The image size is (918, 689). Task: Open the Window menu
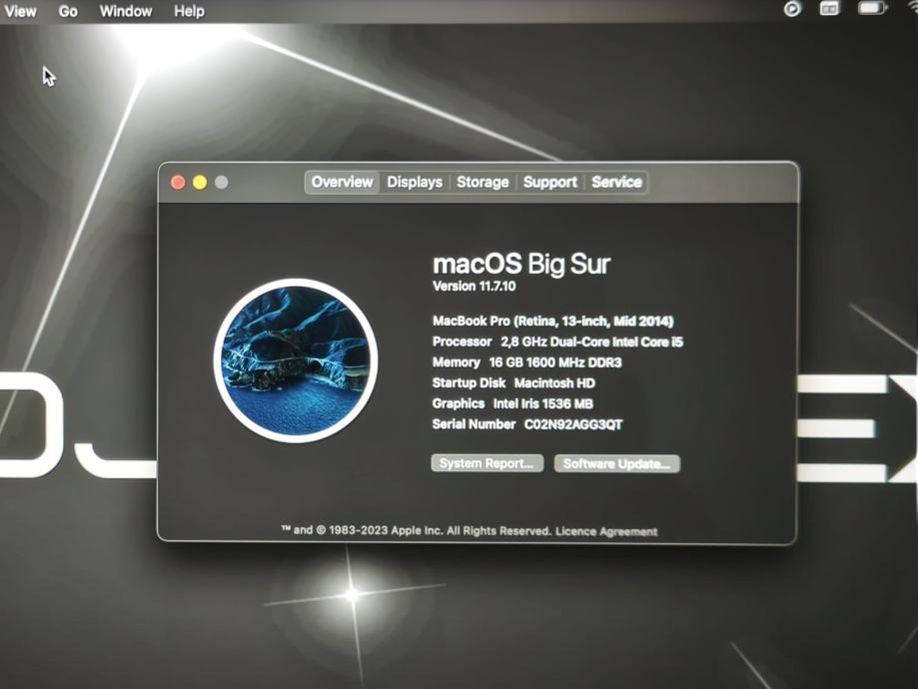coord(125,11)
